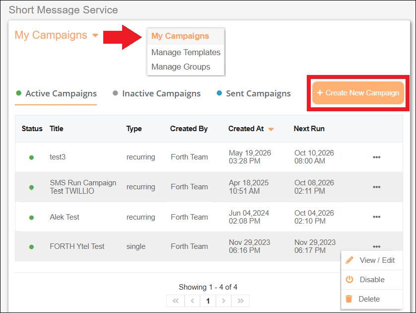Sort by the Type column header
Viewport: 416px width, 313px height.
click(x=134, y=129)
